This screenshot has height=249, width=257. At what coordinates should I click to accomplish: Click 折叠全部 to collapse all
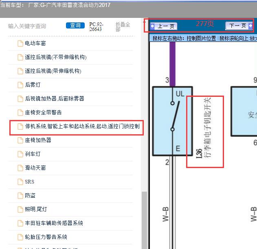tap(123, 27)
